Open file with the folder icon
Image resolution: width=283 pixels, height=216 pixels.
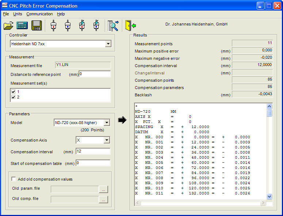[8, 26]
